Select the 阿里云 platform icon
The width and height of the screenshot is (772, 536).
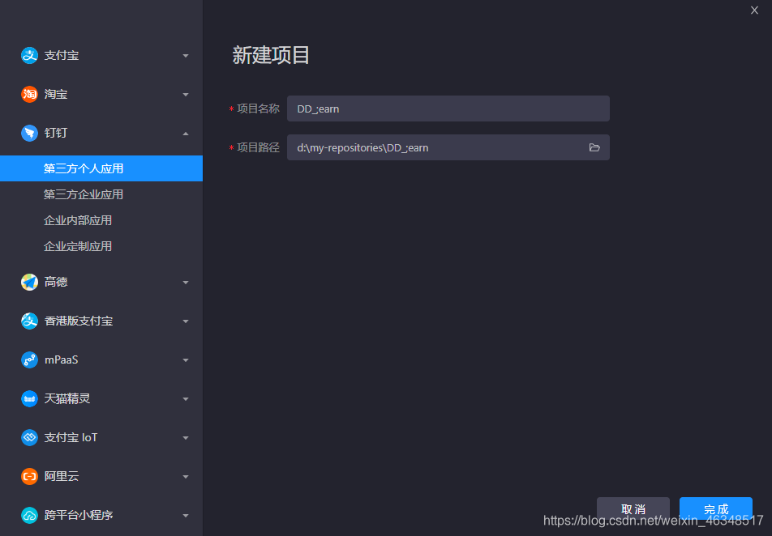point(28,476)
